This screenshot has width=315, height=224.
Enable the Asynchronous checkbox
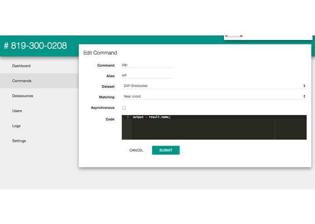coord(124,108)
